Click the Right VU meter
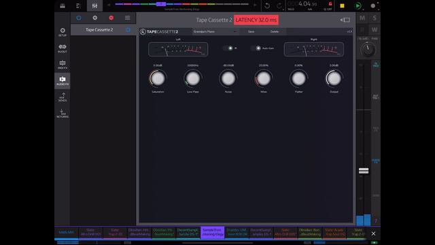 [x=314, y=50]
